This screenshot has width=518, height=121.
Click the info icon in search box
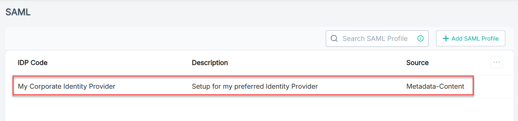pyautogui.click(x=420, y=39)
